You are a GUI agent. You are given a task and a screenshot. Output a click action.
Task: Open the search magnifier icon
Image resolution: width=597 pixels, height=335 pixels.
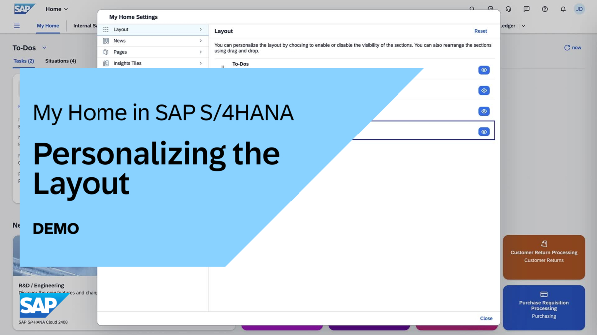pyautogui.click(x=471, y=9)
